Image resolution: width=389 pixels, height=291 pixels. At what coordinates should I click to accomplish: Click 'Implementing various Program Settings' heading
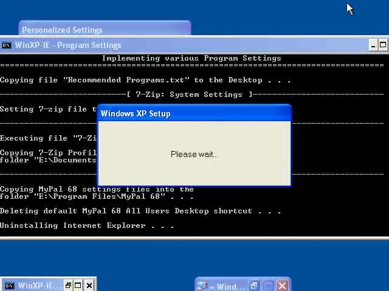(x=191, y=58)
